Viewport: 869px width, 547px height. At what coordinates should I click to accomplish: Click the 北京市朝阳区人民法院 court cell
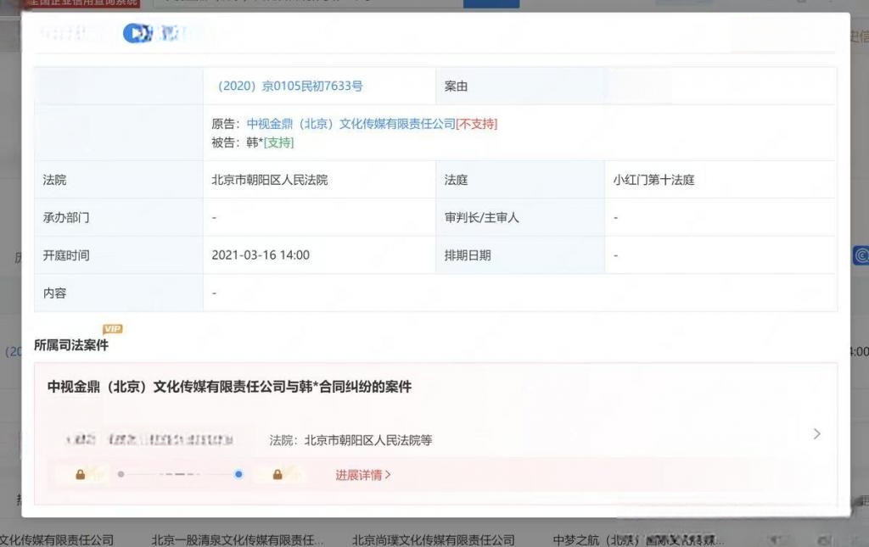pos(319,180)
